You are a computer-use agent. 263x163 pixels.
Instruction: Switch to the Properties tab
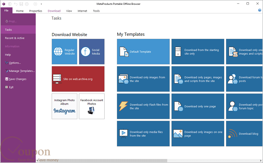[36, 11]
